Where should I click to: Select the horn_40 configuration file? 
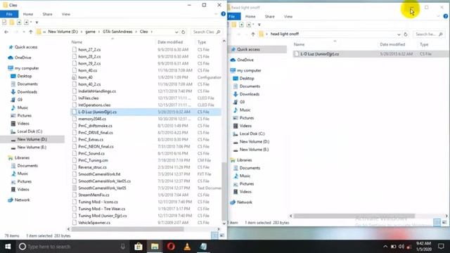pos(85,77)
